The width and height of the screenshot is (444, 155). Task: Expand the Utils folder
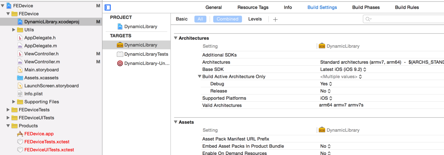pyautogui.click(x=14, y=30)
